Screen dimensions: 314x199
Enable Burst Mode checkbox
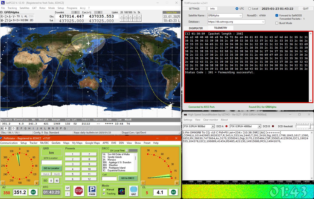pyautogui.click(x=277, y=23)
